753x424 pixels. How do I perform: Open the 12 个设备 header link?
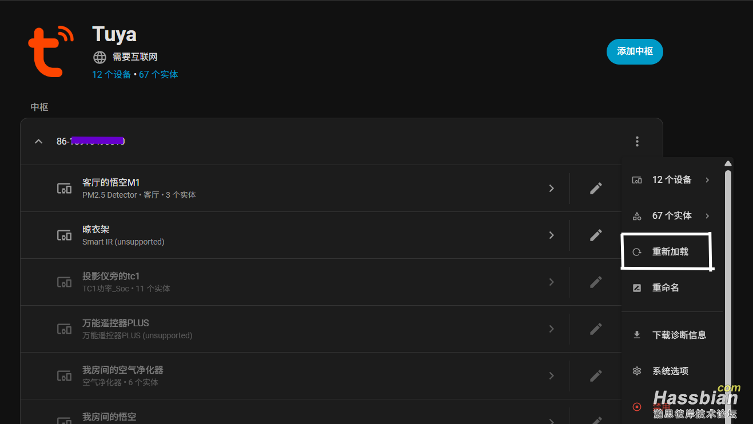click(x=111, y=74)
